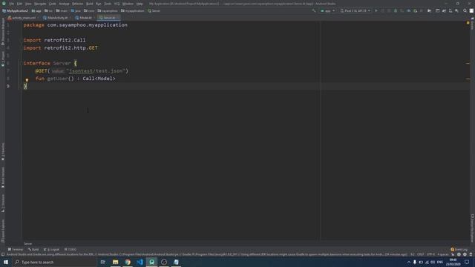Open the AVD Manager icon
The width and height of the screenshot is (475, 267).
(451, 10)
